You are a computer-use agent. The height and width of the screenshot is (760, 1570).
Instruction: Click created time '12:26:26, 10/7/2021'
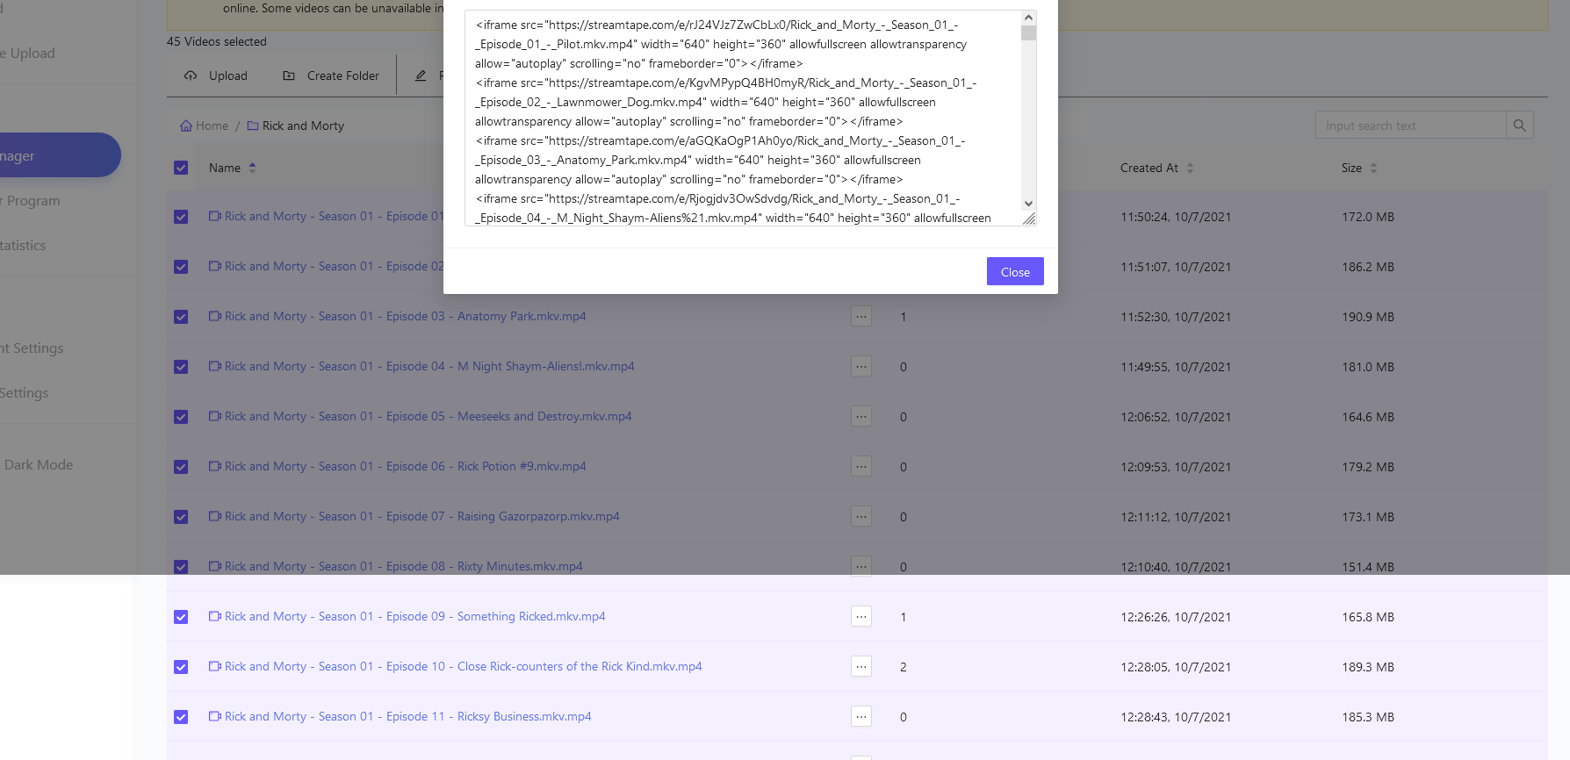[x=1176, y=617]
